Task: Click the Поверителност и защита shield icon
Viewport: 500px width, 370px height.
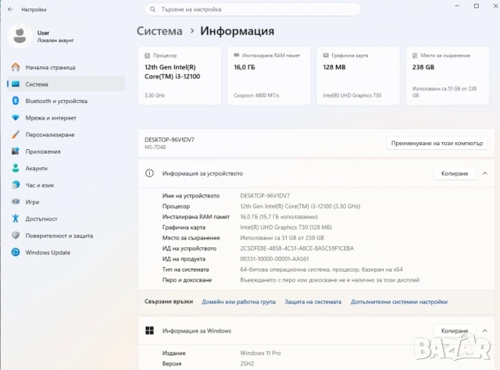Action: pos(16,235)
